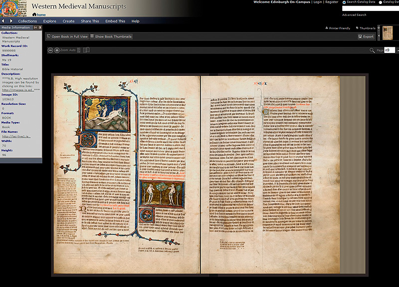Open the Create menu
This screenshot has height=287, width=399.
pos(68,21)
